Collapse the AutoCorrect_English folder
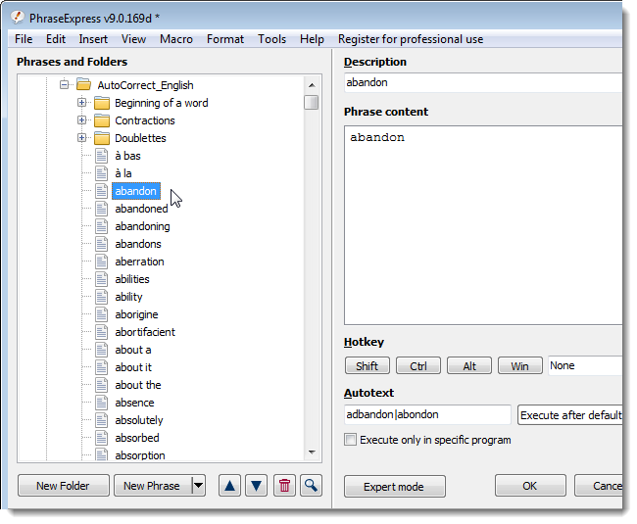This screenshot has width=637, height=524. click(64, 84)
